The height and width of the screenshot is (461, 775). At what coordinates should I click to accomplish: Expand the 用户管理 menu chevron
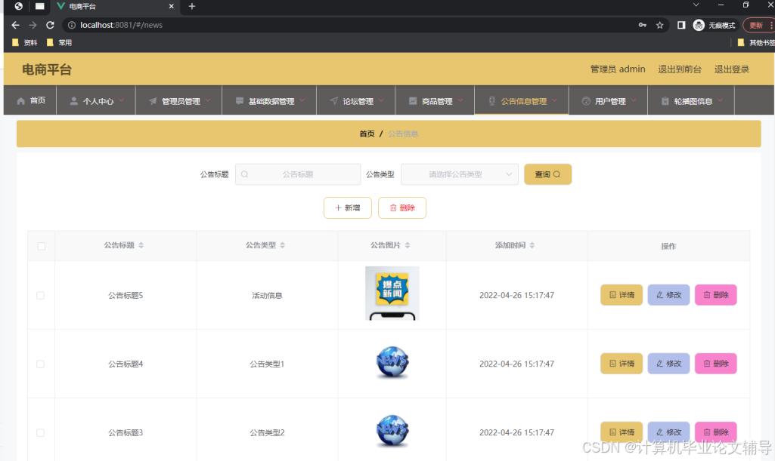[634, 100]
